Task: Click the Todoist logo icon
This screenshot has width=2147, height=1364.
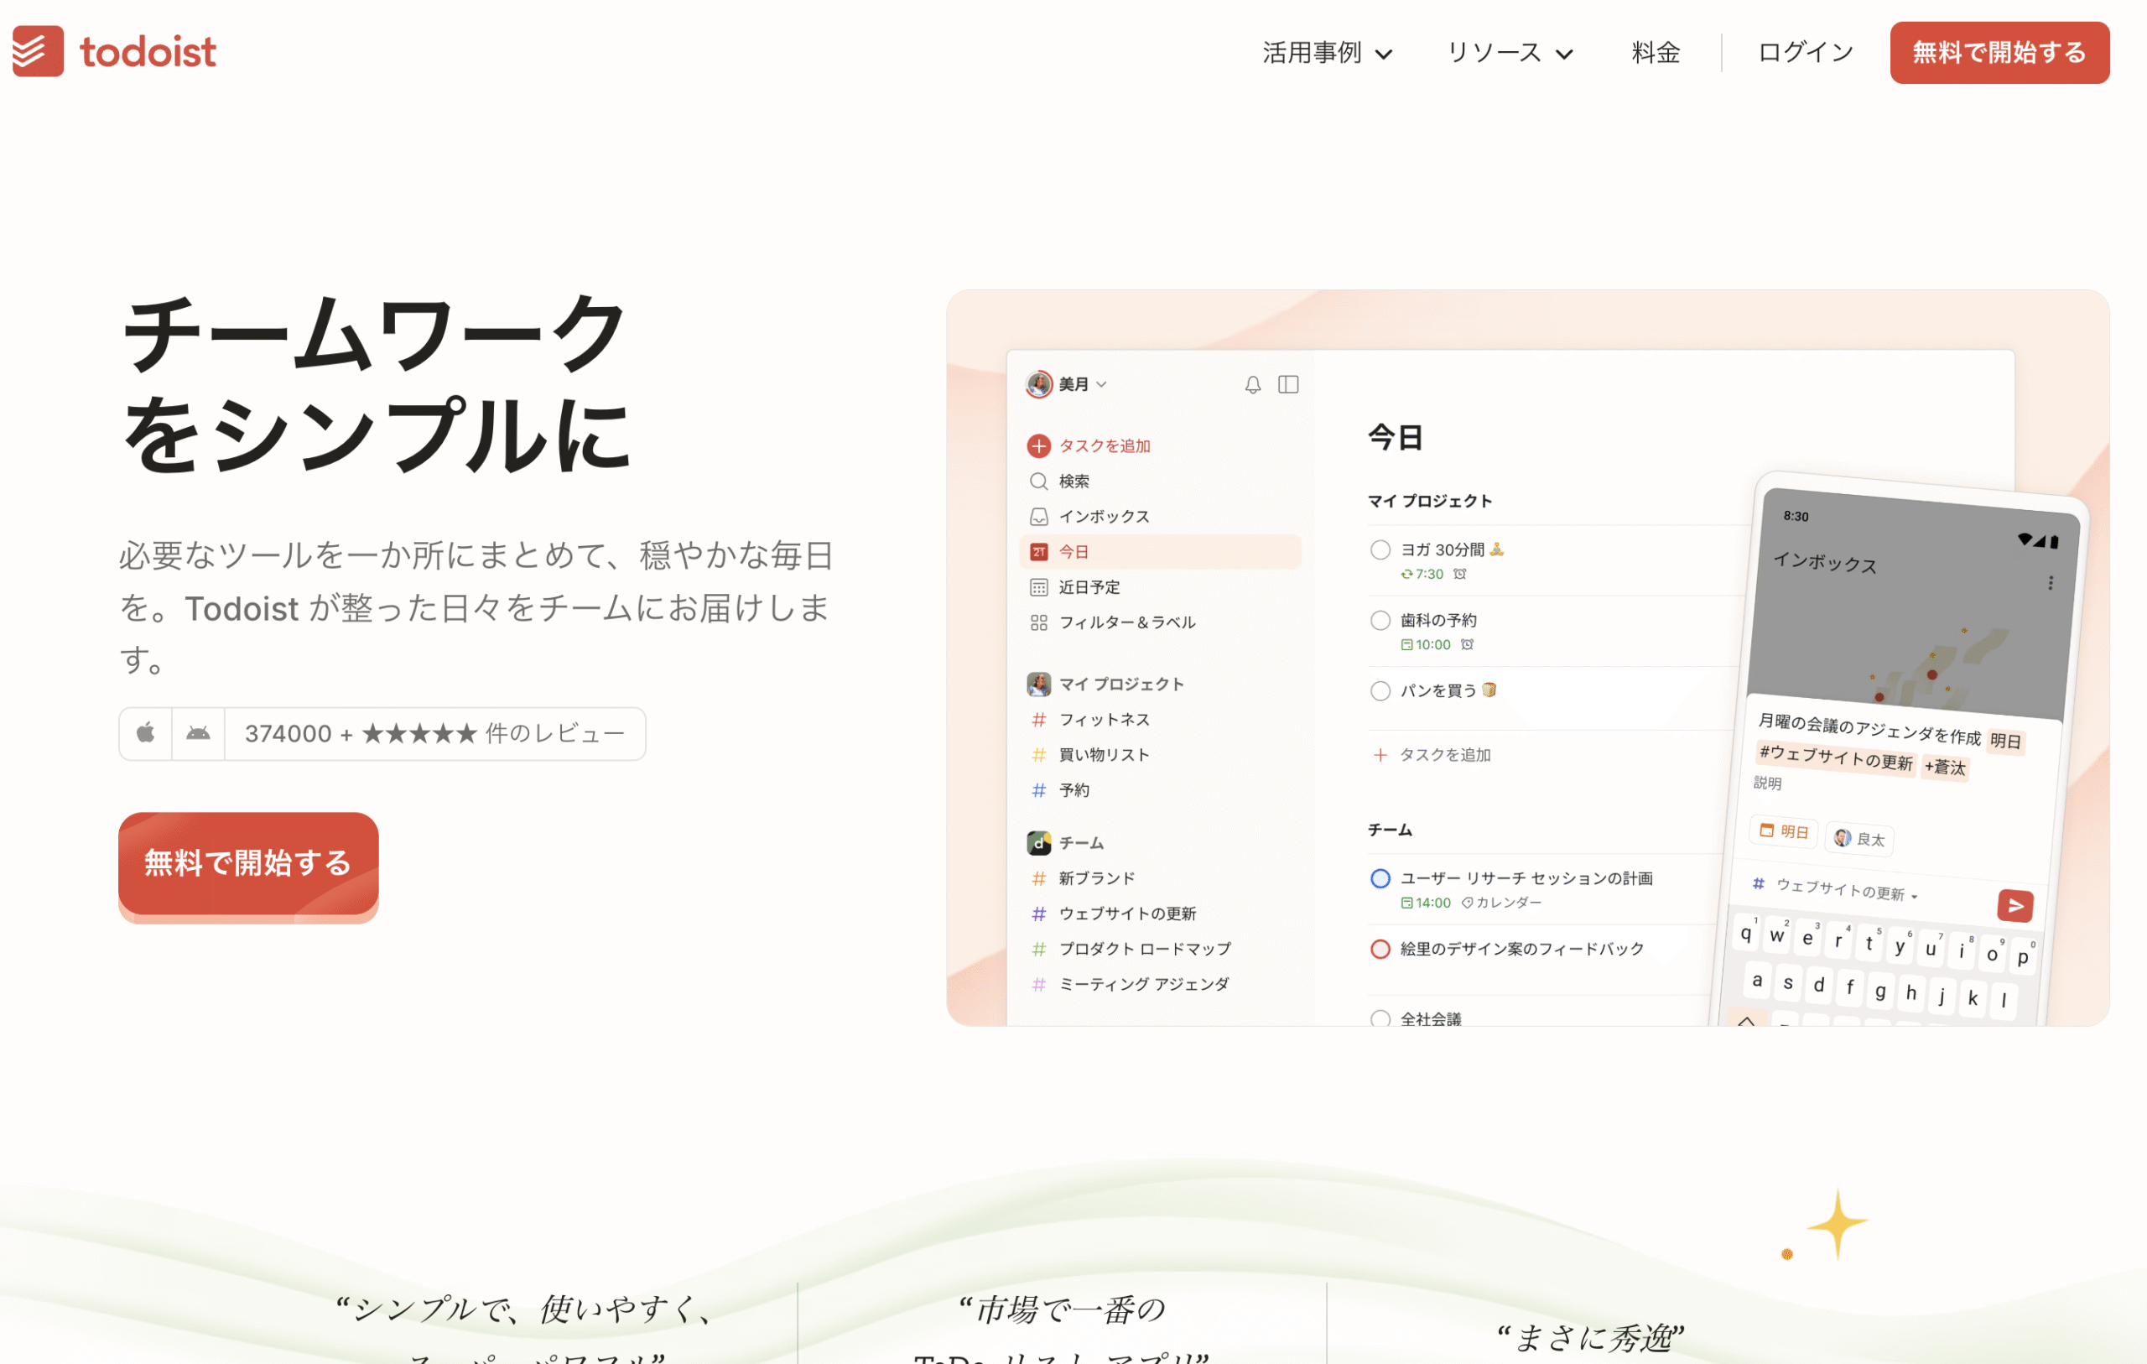Action: click(38, 51)
